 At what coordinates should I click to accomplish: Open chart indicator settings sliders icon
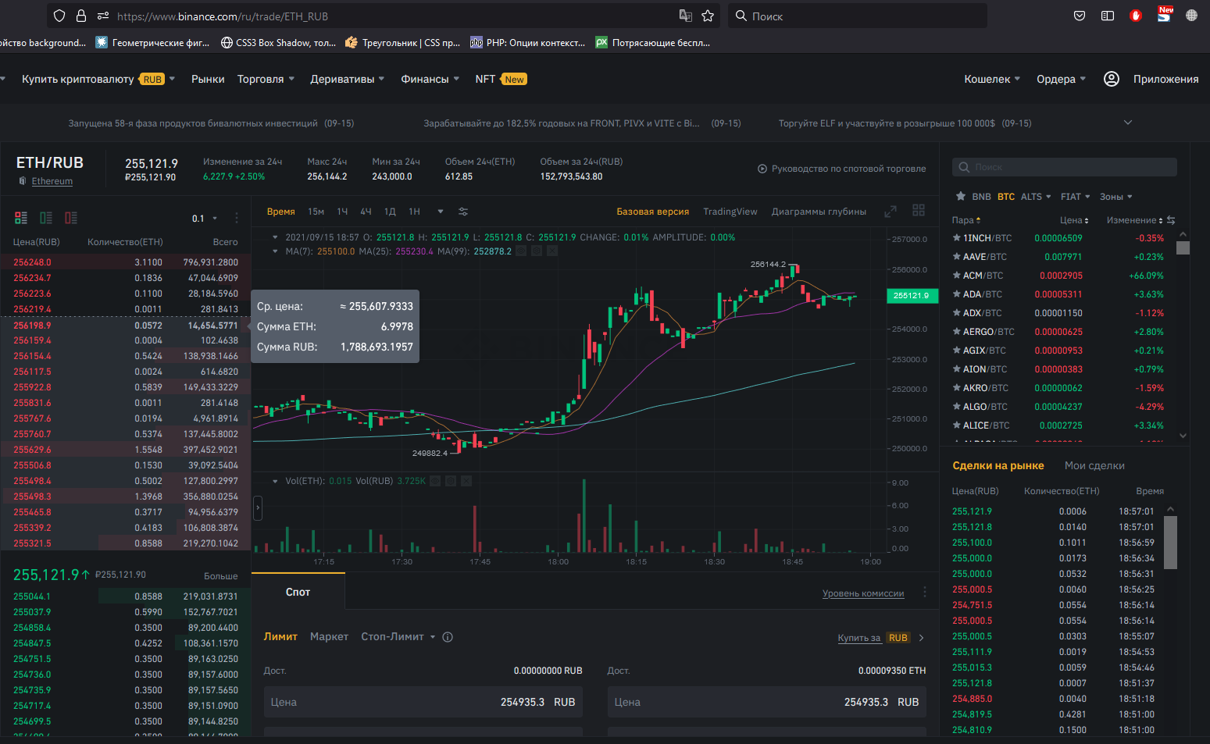pos(463,212)
